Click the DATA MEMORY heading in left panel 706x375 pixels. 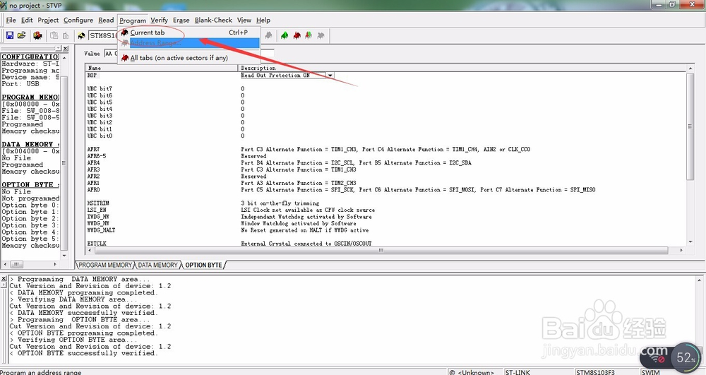(x=30, y=145)
